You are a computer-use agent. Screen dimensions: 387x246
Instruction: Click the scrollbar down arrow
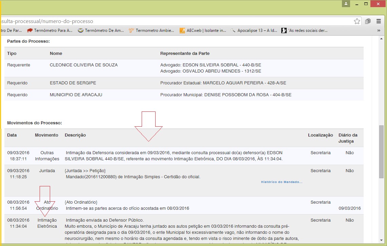click(x=381, y=240)
